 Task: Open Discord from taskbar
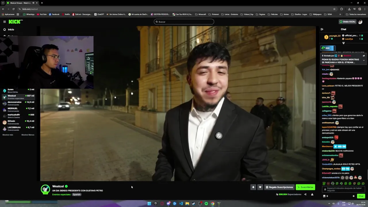coord(168,204)
